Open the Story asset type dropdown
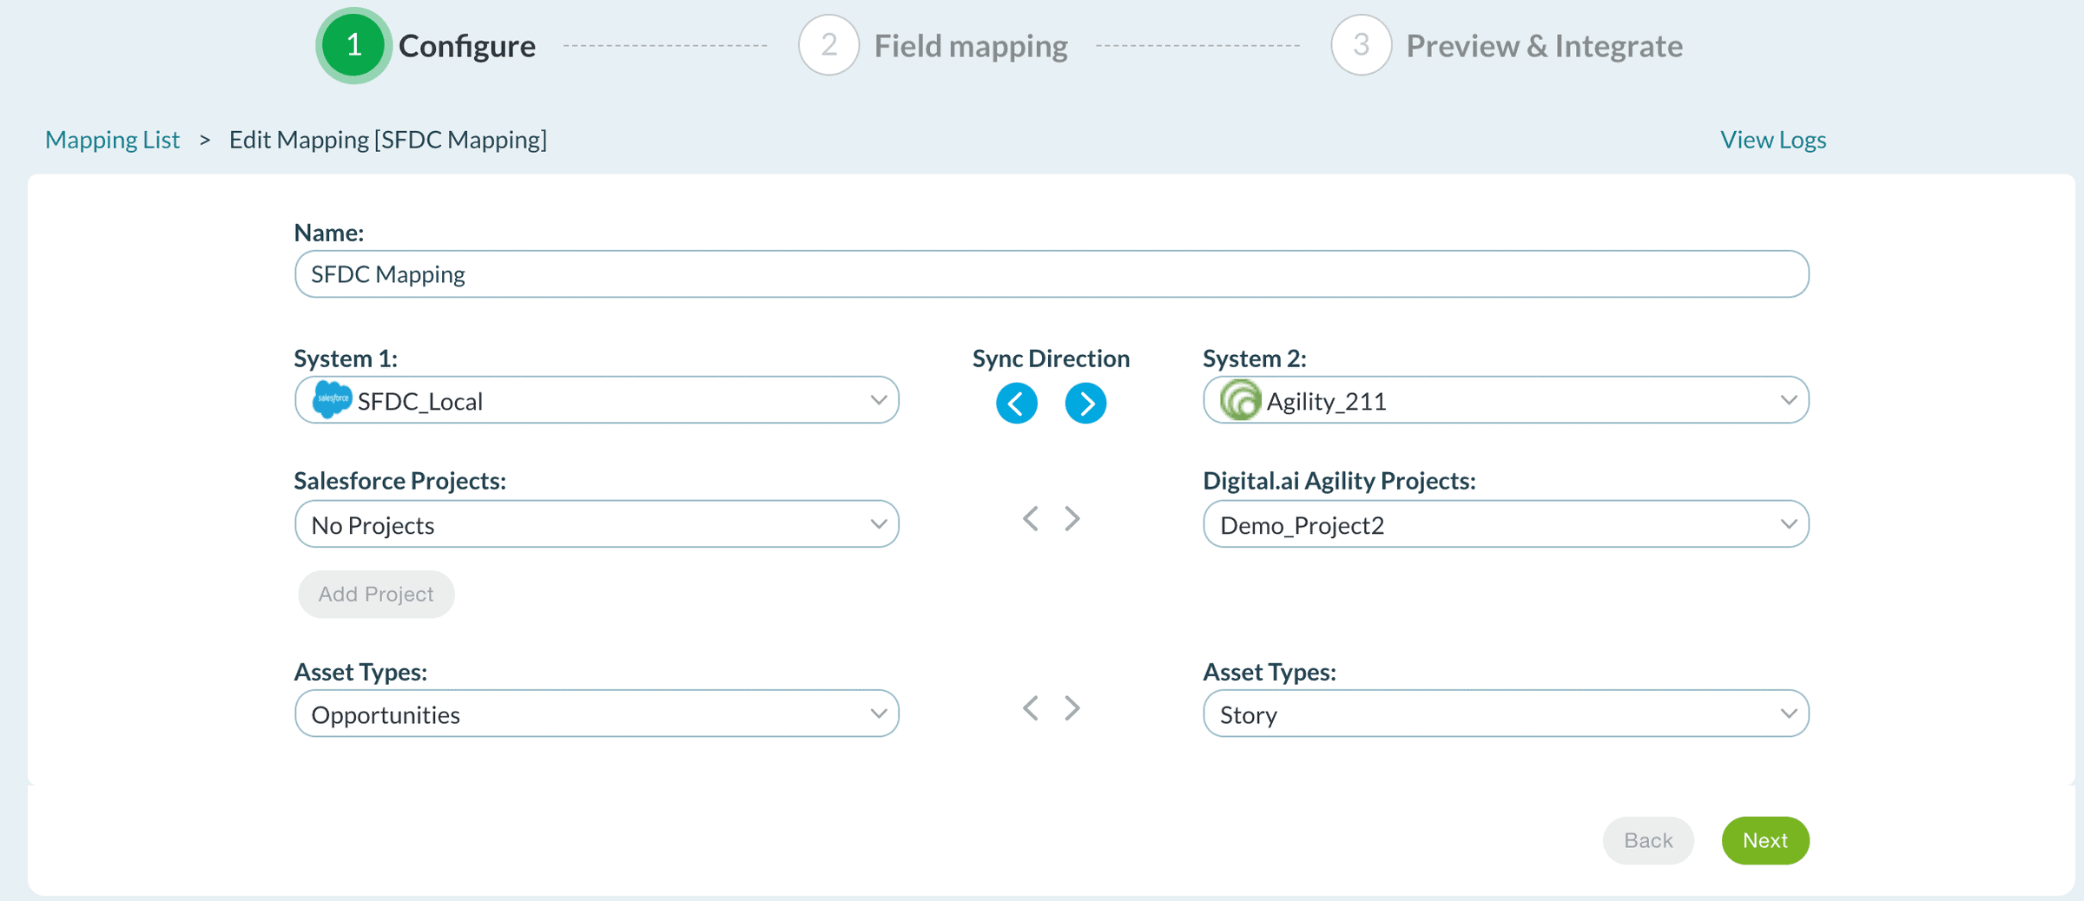 pyautogui.click(x=1505, y=714)
